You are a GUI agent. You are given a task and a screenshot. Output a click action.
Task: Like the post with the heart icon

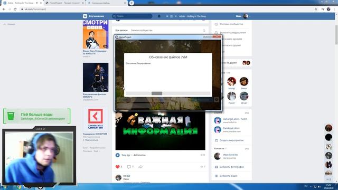pos(117,167)
